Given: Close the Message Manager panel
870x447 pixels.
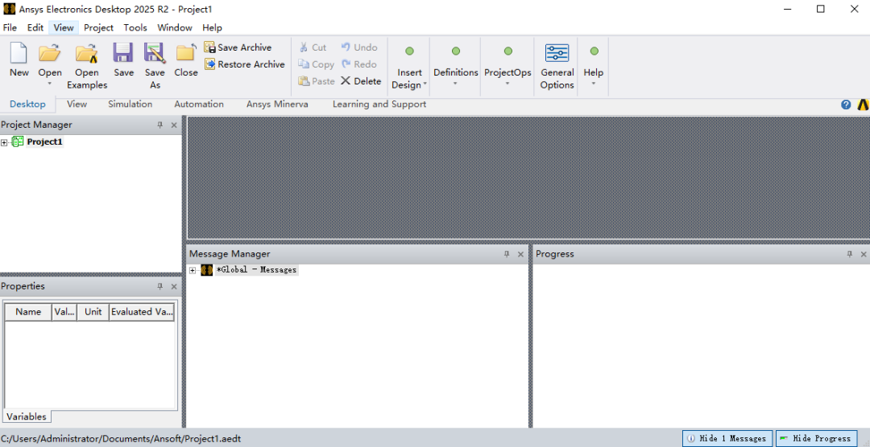Looking at the screenshot, I should (x=520, y=254).
